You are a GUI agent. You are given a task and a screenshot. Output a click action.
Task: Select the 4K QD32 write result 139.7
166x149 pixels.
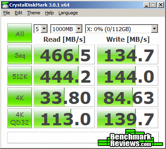128,118
